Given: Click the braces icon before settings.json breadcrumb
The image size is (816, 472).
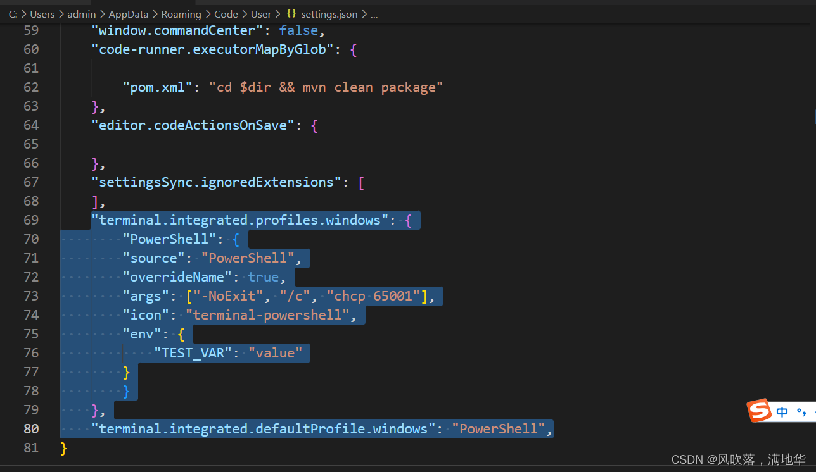Looking at the screenshot, I should click(291, 13).
